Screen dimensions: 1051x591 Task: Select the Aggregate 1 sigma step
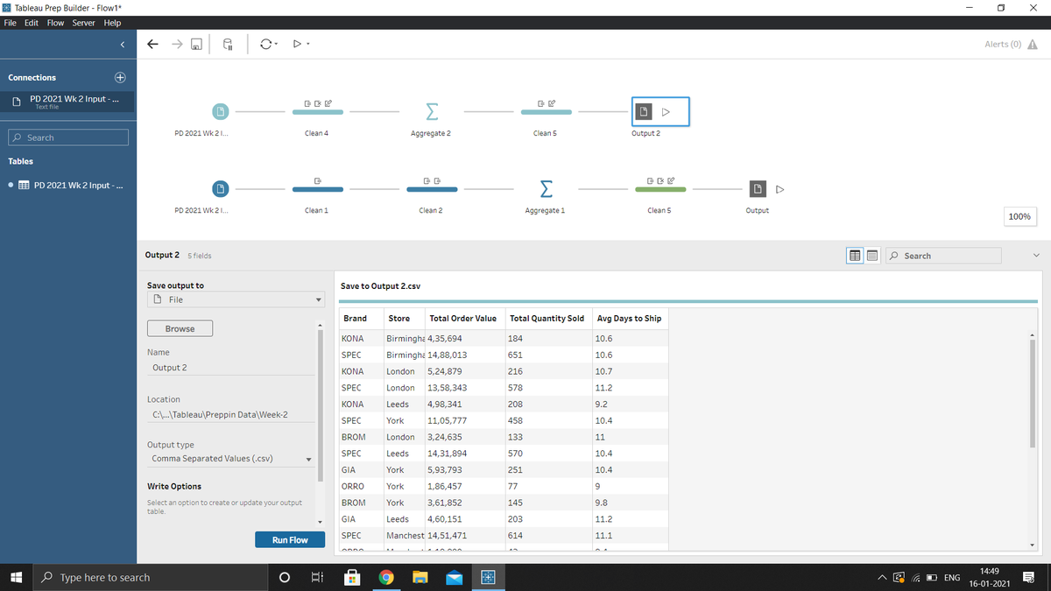[546, 188]
